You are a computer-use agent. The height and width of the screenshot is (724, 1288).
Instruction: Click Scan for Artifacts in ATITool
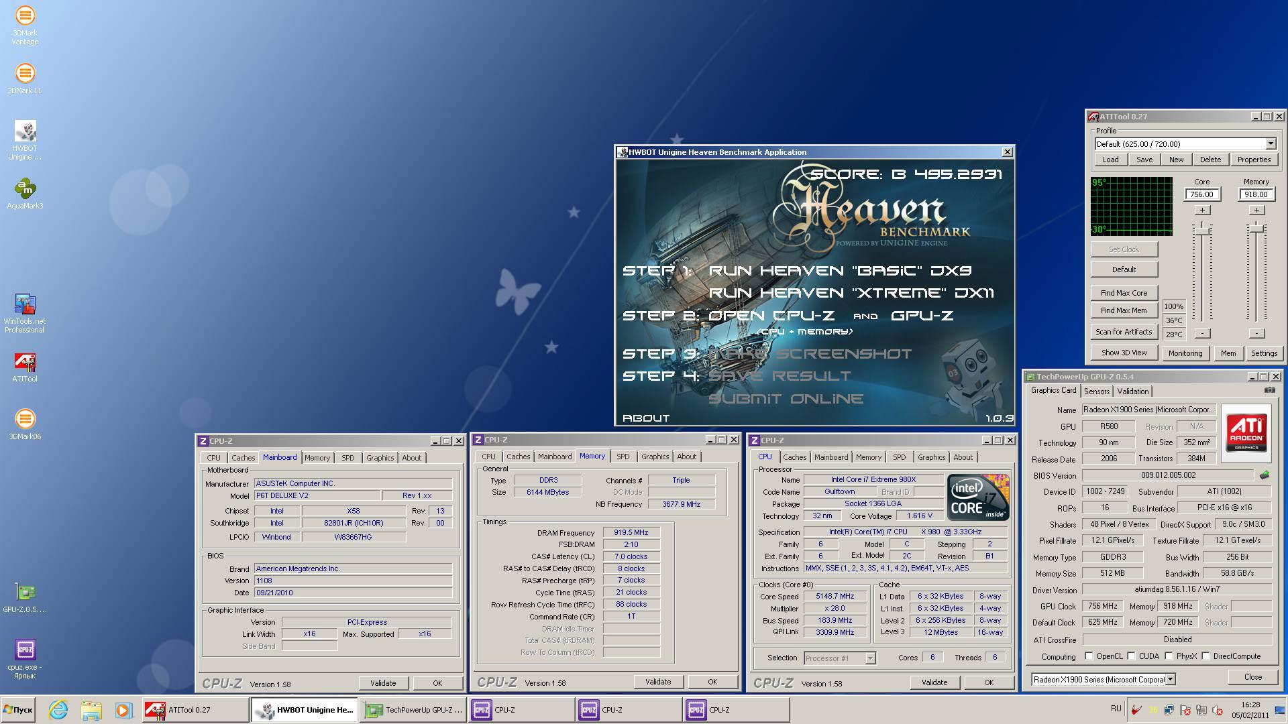1124,332
